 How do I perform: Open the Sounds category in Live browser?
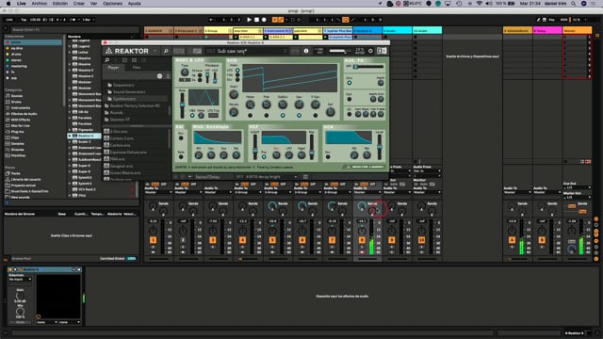coord(17,96)
